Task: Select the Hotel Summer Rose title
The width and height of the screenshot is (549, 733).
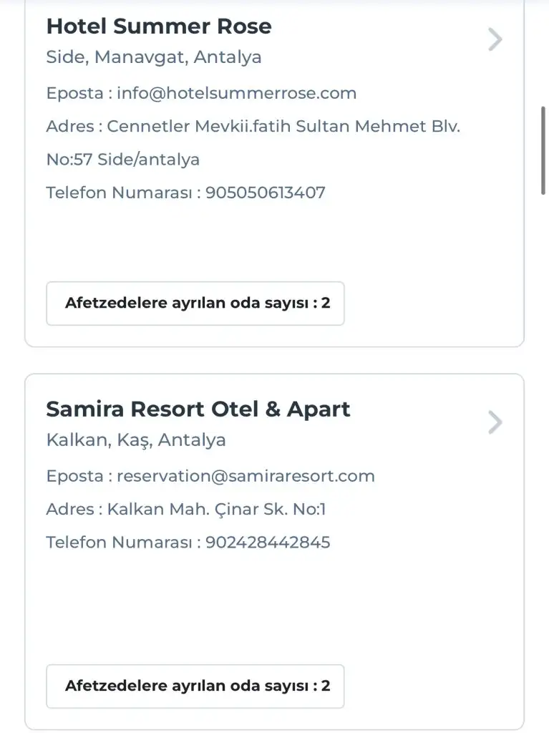Action: tap(159, 26)
